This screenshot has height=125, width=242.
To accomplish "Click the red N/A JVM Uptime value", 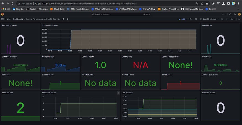I will pos(140,65).
